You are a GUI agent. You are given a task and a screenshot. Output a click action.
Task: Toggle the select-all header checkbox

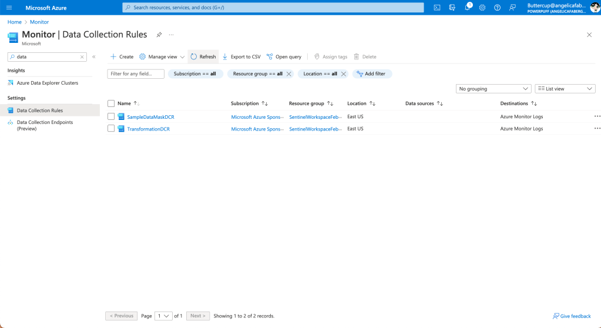[x=111, y=103]
